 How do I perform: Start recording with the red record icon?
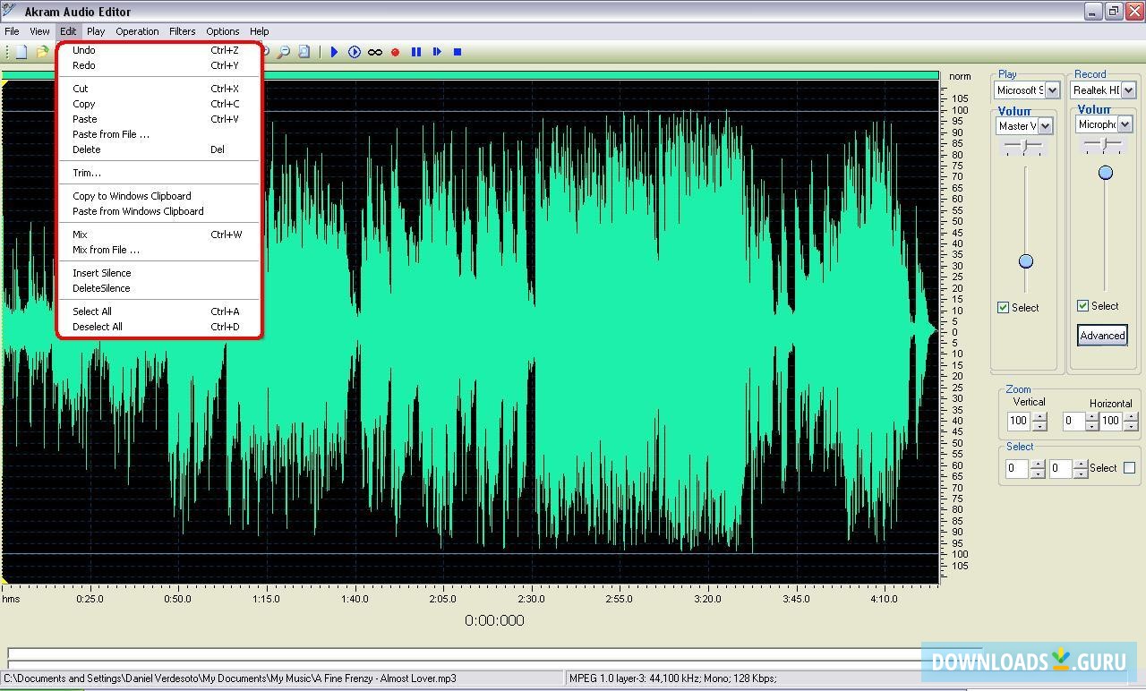click(x=395, y=52)
